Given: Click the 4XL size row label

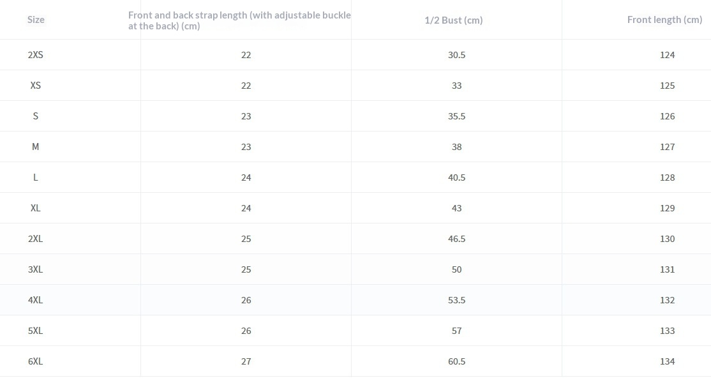Looking at the screenshot, I should pos(36,300).
